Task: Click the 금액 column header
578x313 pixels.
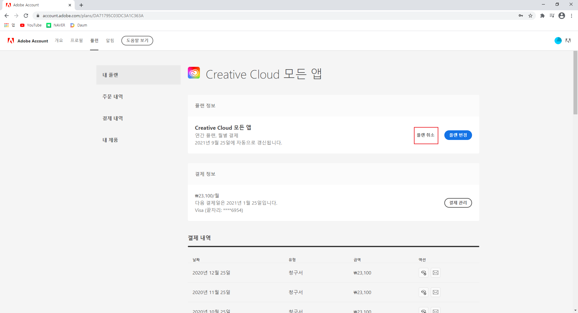Action: click(x=357, y=260)
